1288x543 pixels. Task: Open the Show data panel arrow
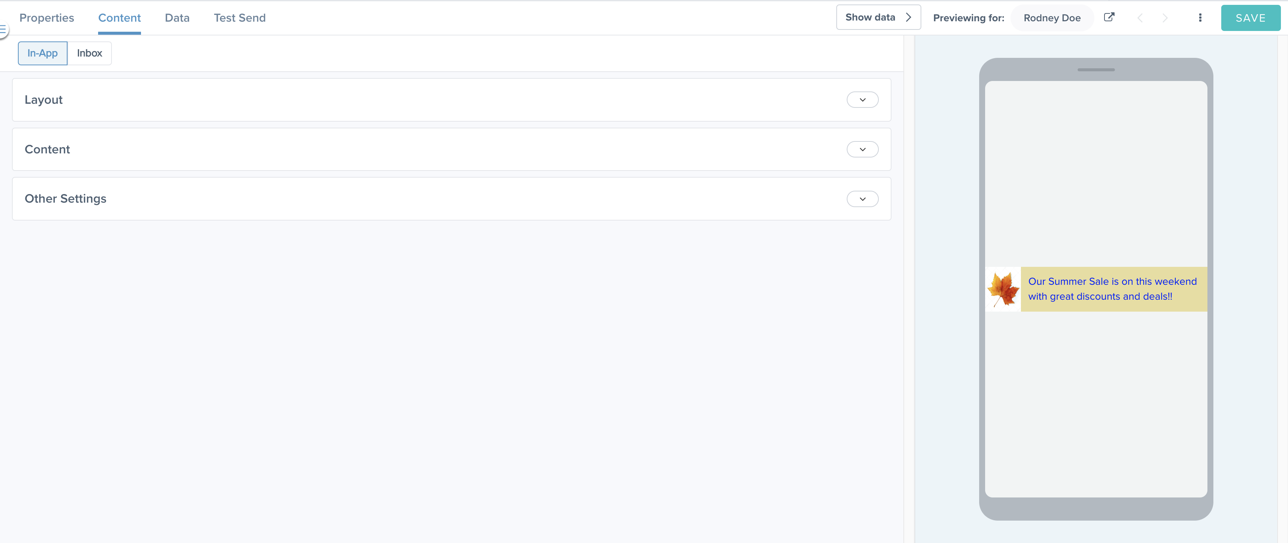pyautogui.click(x=909, y=17)
